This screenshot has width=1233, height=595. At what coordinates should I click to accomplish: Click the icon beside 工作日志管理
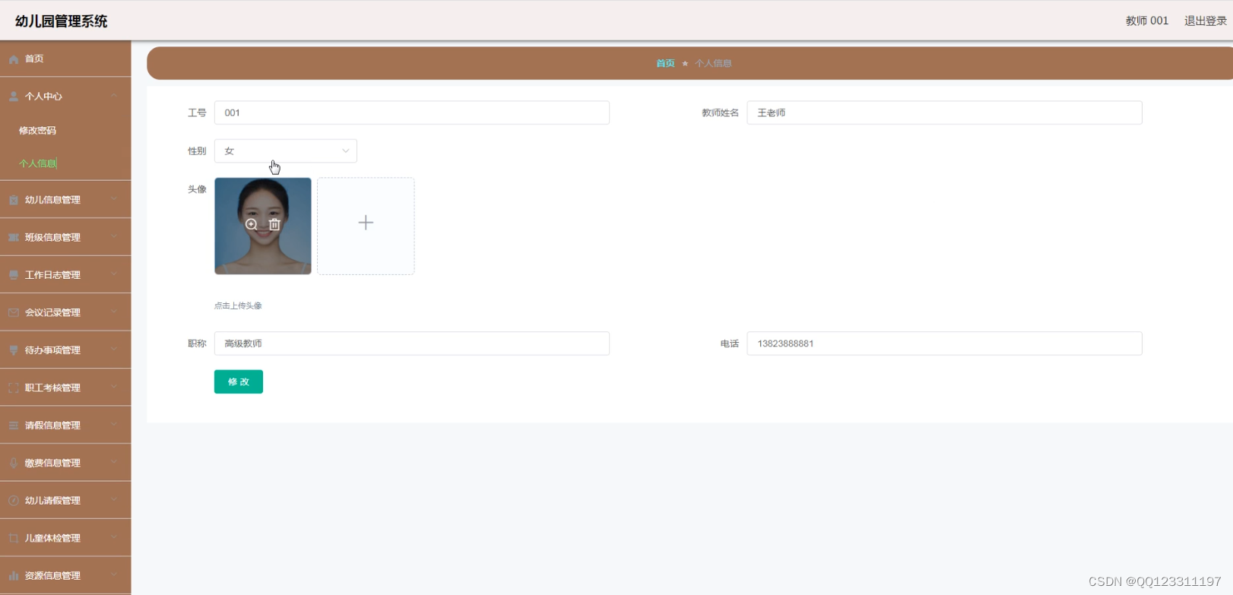[x=14, y=275]
